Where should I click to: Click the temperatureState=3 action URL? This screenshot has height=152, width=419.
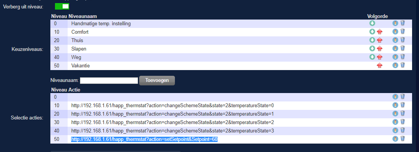coord(173,131)
